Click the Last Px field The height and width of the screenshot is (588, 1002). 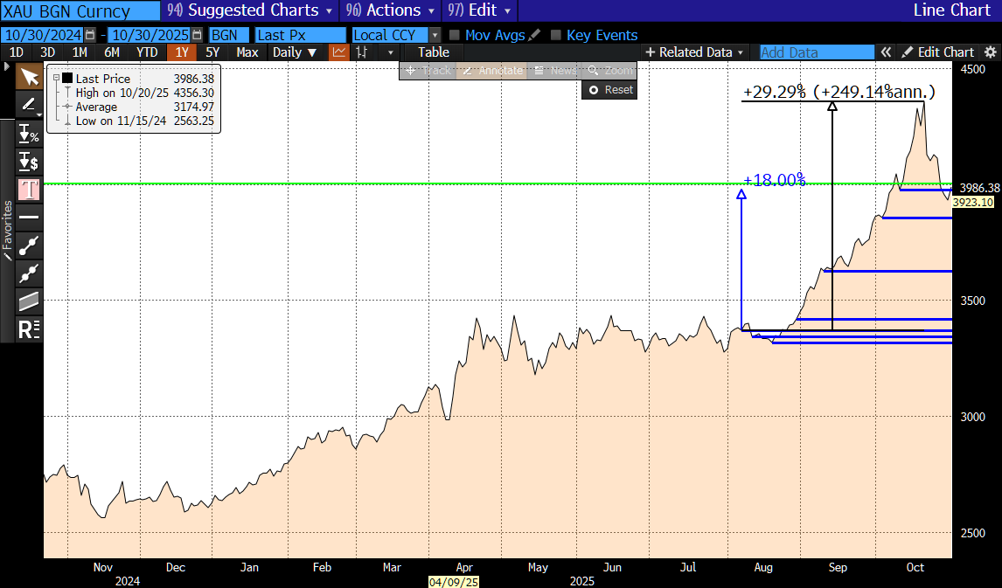300,35
